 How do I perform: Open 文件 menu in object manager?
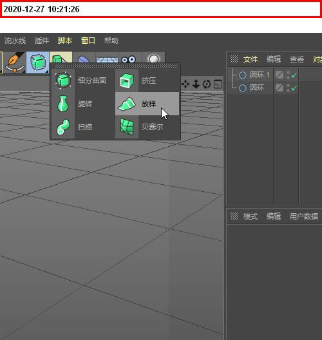(251, 59)
